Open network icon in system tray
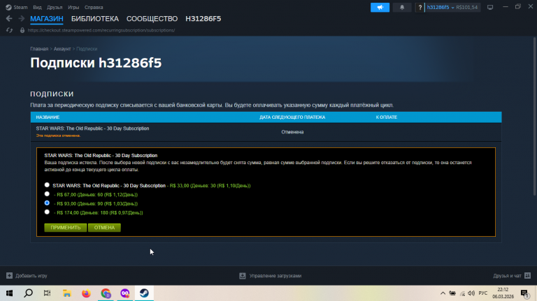The image size is (537, 301). 462,293
